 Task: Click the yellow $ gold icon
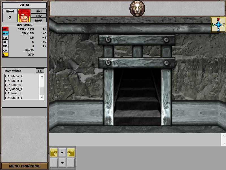(5, 55)
